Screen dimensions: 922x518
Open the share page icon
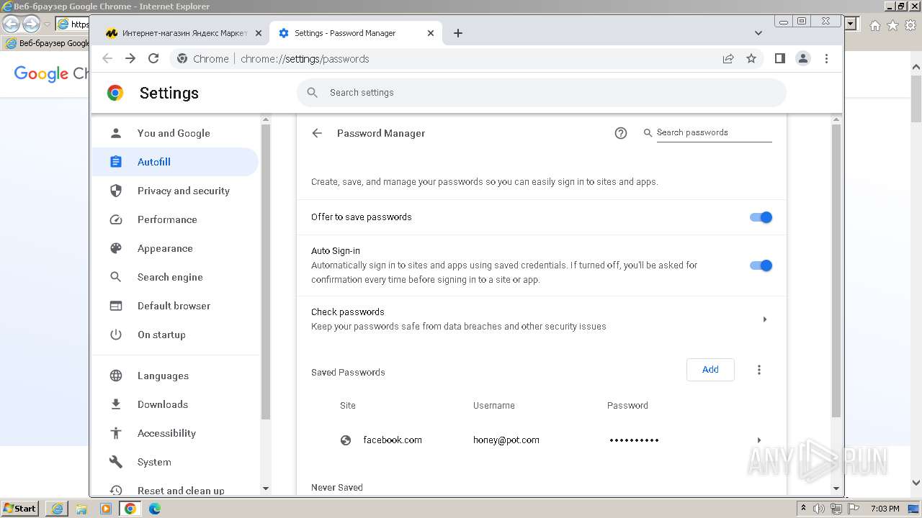point(728,59)
